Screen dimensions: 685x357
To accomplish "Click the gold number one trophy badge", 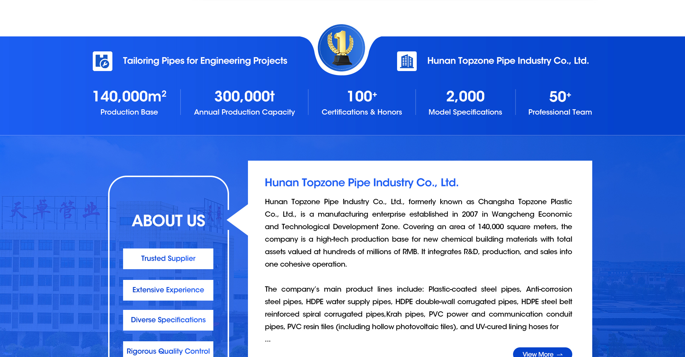I will pos(341,47).
